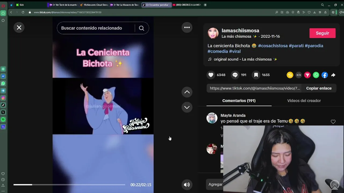
Task: Open the #parodia hashtag
Action: click(314, 46)
